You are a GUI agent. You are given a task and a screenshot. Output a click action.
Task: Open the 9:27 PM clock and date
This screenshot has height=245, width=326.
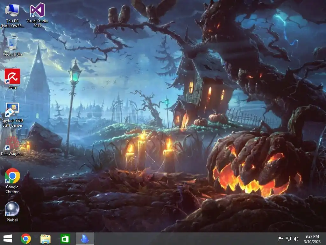point(312,239)
